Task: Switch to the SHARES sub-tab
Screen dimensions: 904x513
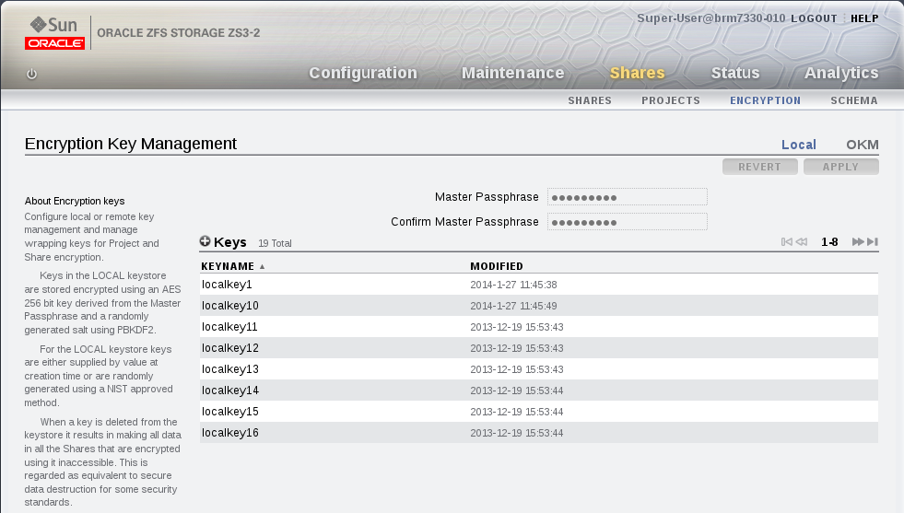Action: pyautogui.click(x=589, y=100)
